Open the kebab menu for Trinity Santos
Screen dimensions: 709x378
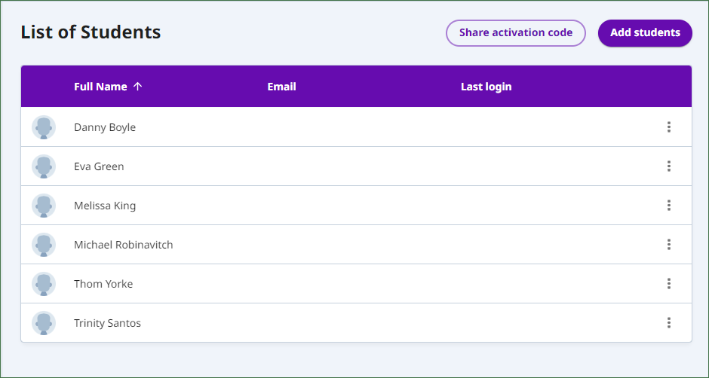point(669,322)
